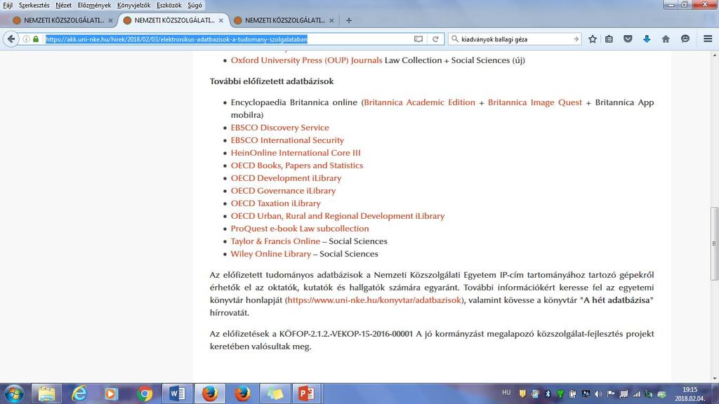This screenshot has height=404, width=719.
Task: Open the Nézet menu
Action: pyautogui.click(x=63, y=5)
